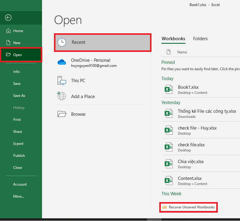Viewport: 240px width, 221px height.
Task: Click the document icon in the Name header
Action: [169, 52]
